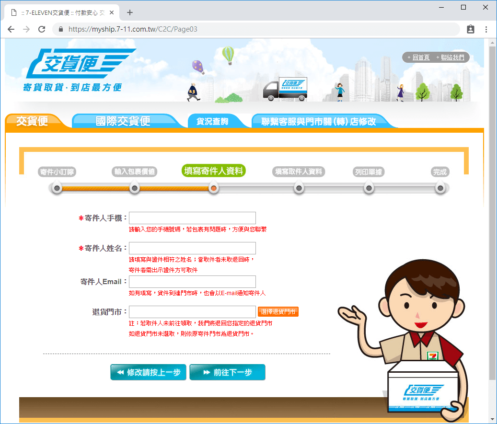This screenshot has height=424, width=497.
Task: Click the 前往下一步 button
Action: click(227, 372)
